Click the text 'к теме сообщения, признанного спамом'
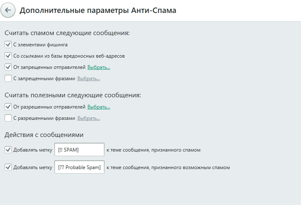Viewport: 301px width, 205px height. 153,150
